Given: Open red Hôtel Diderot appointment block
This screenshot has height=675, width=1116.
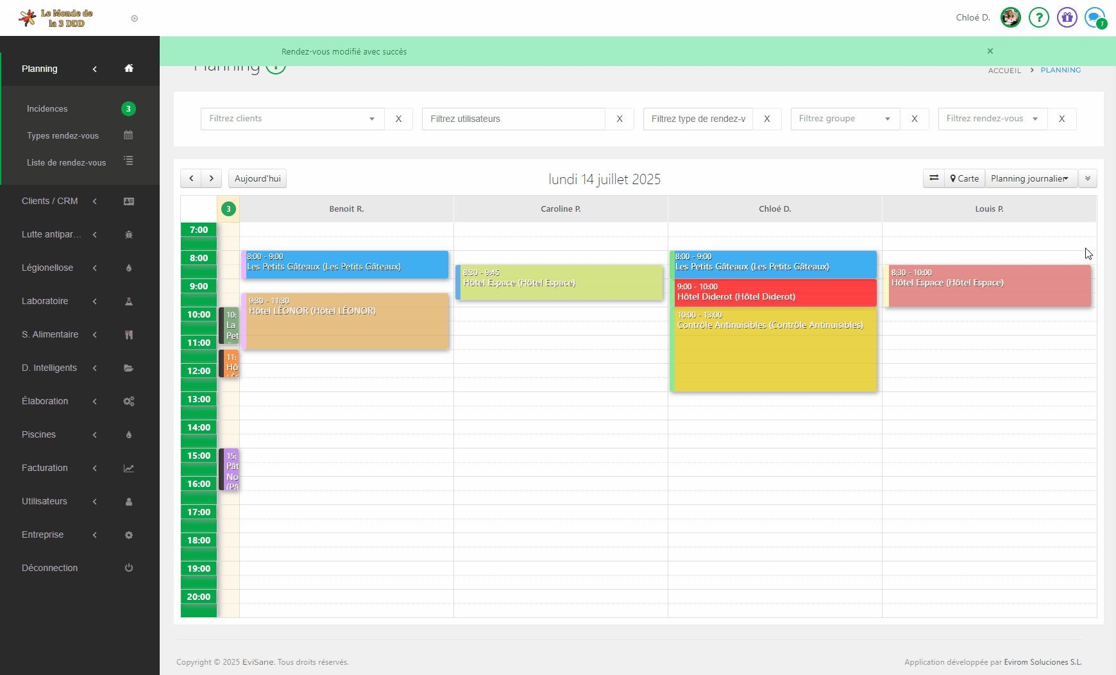Looking at the screenshot, I should [773, 293].
